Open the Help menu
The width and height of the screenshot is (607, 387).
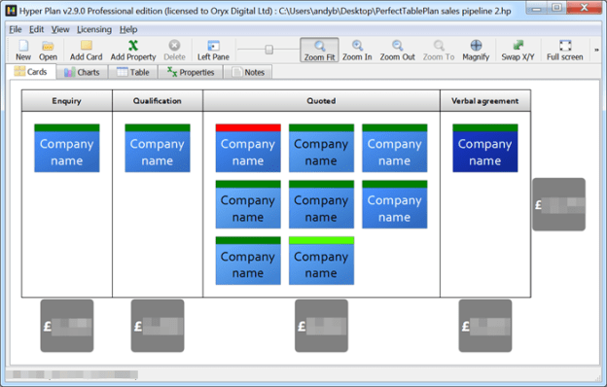[x=128, y=29]
